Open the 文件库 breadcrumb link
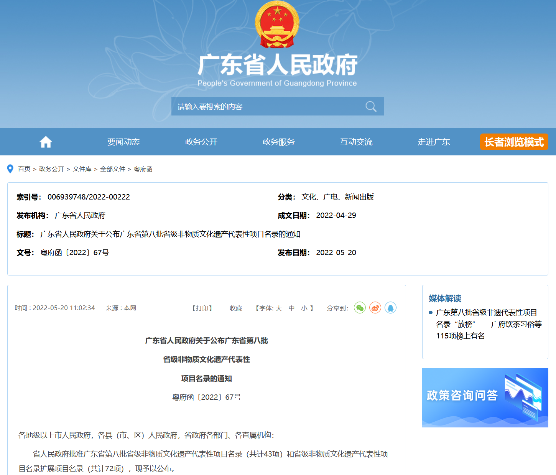 pos(82,169)
